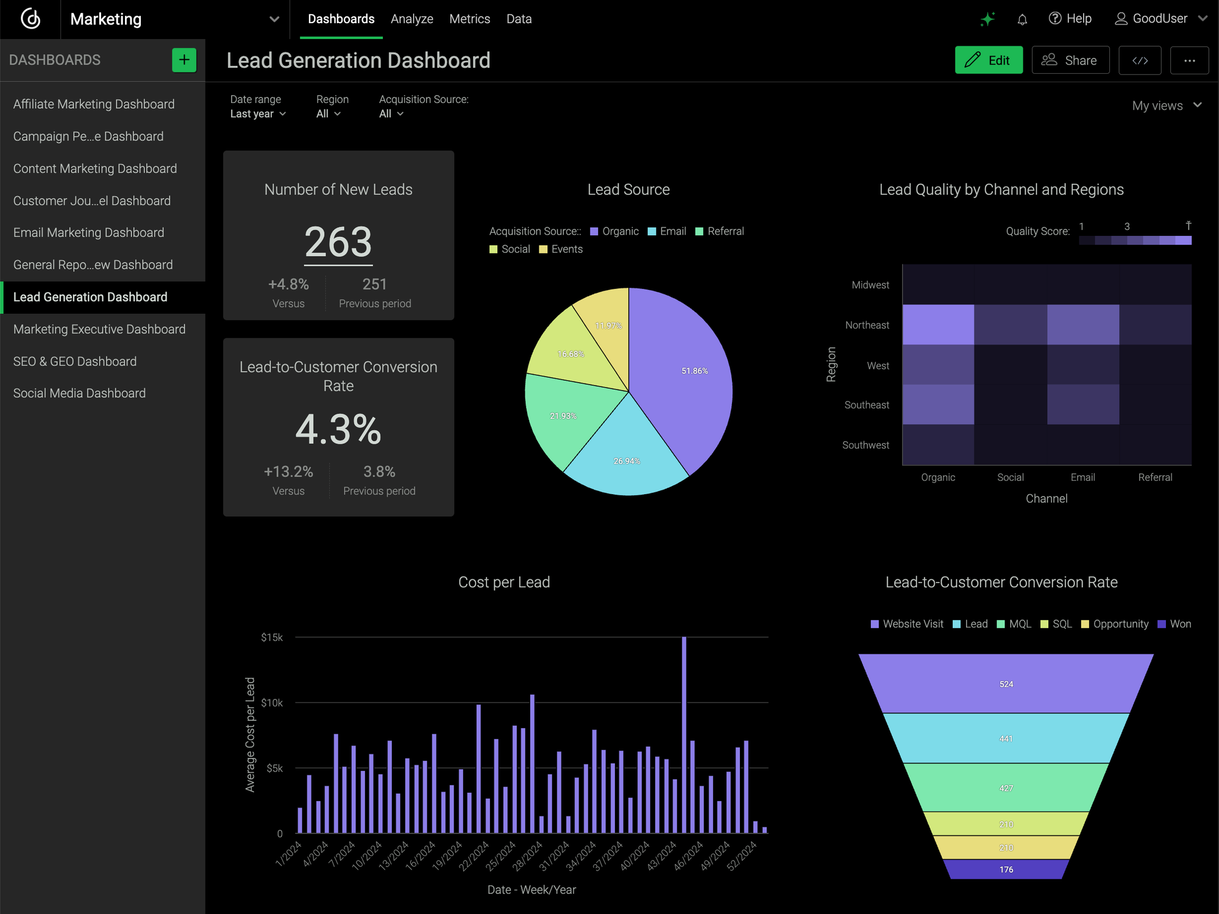Open the Metrics section
1219x914 pixels.
tap(469, 19)
